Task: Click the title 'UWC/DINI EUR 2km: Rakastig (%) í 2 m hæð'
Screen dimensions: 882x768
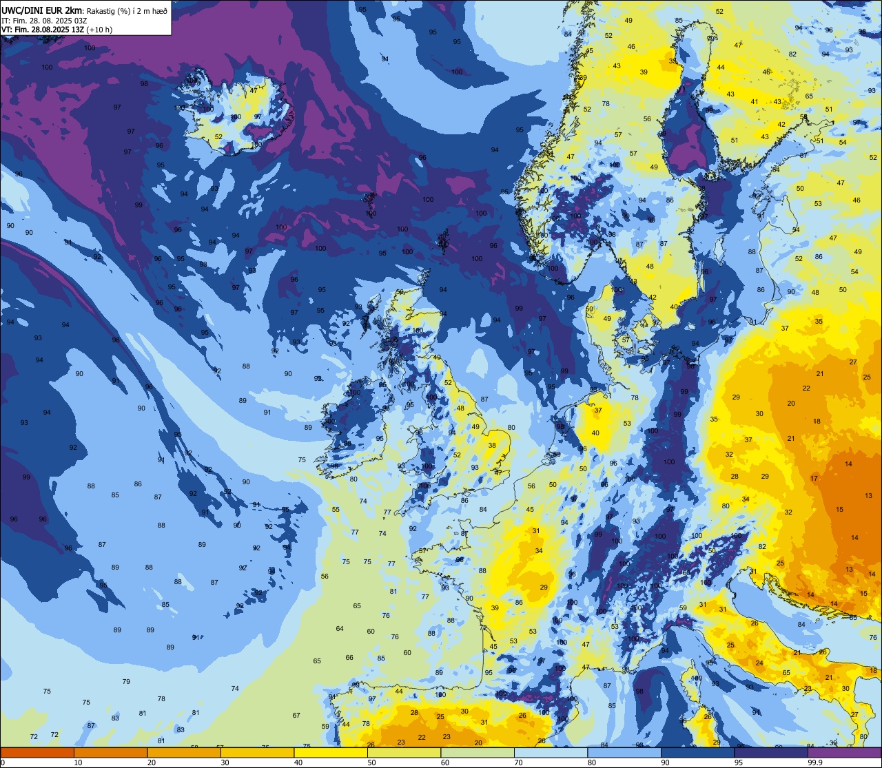Action: tap(85, 10)
